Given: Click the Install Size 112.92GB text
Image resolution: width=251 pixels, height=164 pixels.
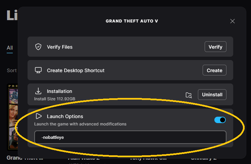Looking at the screenshot, I should (55, 99).
